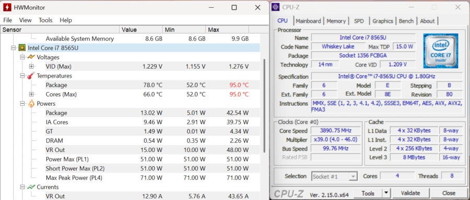Collapse the Intel Core i7 8565U tree node
Image resolution: width=470 pixels, height=200 pixels.
point(13,48)
